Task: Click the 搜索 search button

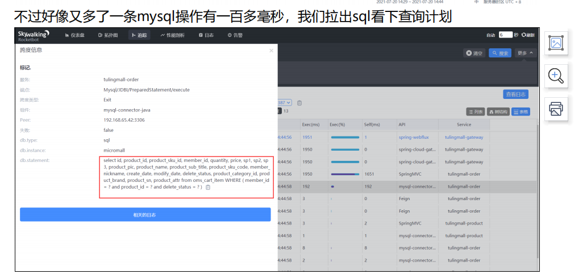Action: click(x=500, y=53)
